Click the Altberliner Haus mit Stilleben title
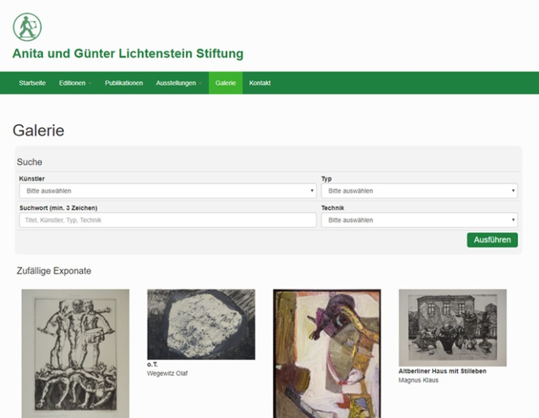 point(442,371)
